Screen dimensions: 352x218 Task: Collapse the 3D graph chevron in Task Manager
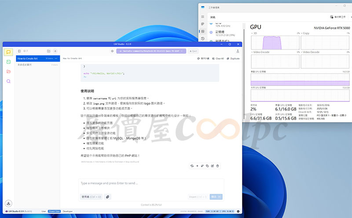coord(252,33)
